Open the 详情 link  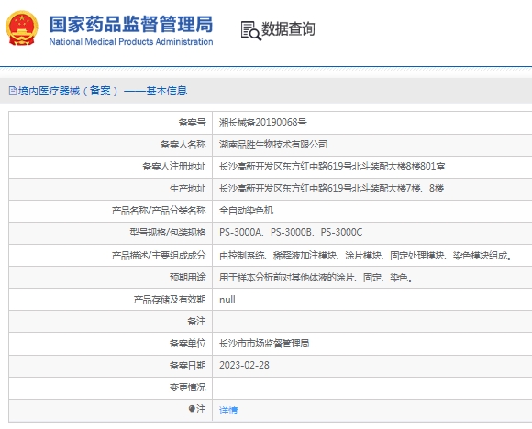(228, 411)
